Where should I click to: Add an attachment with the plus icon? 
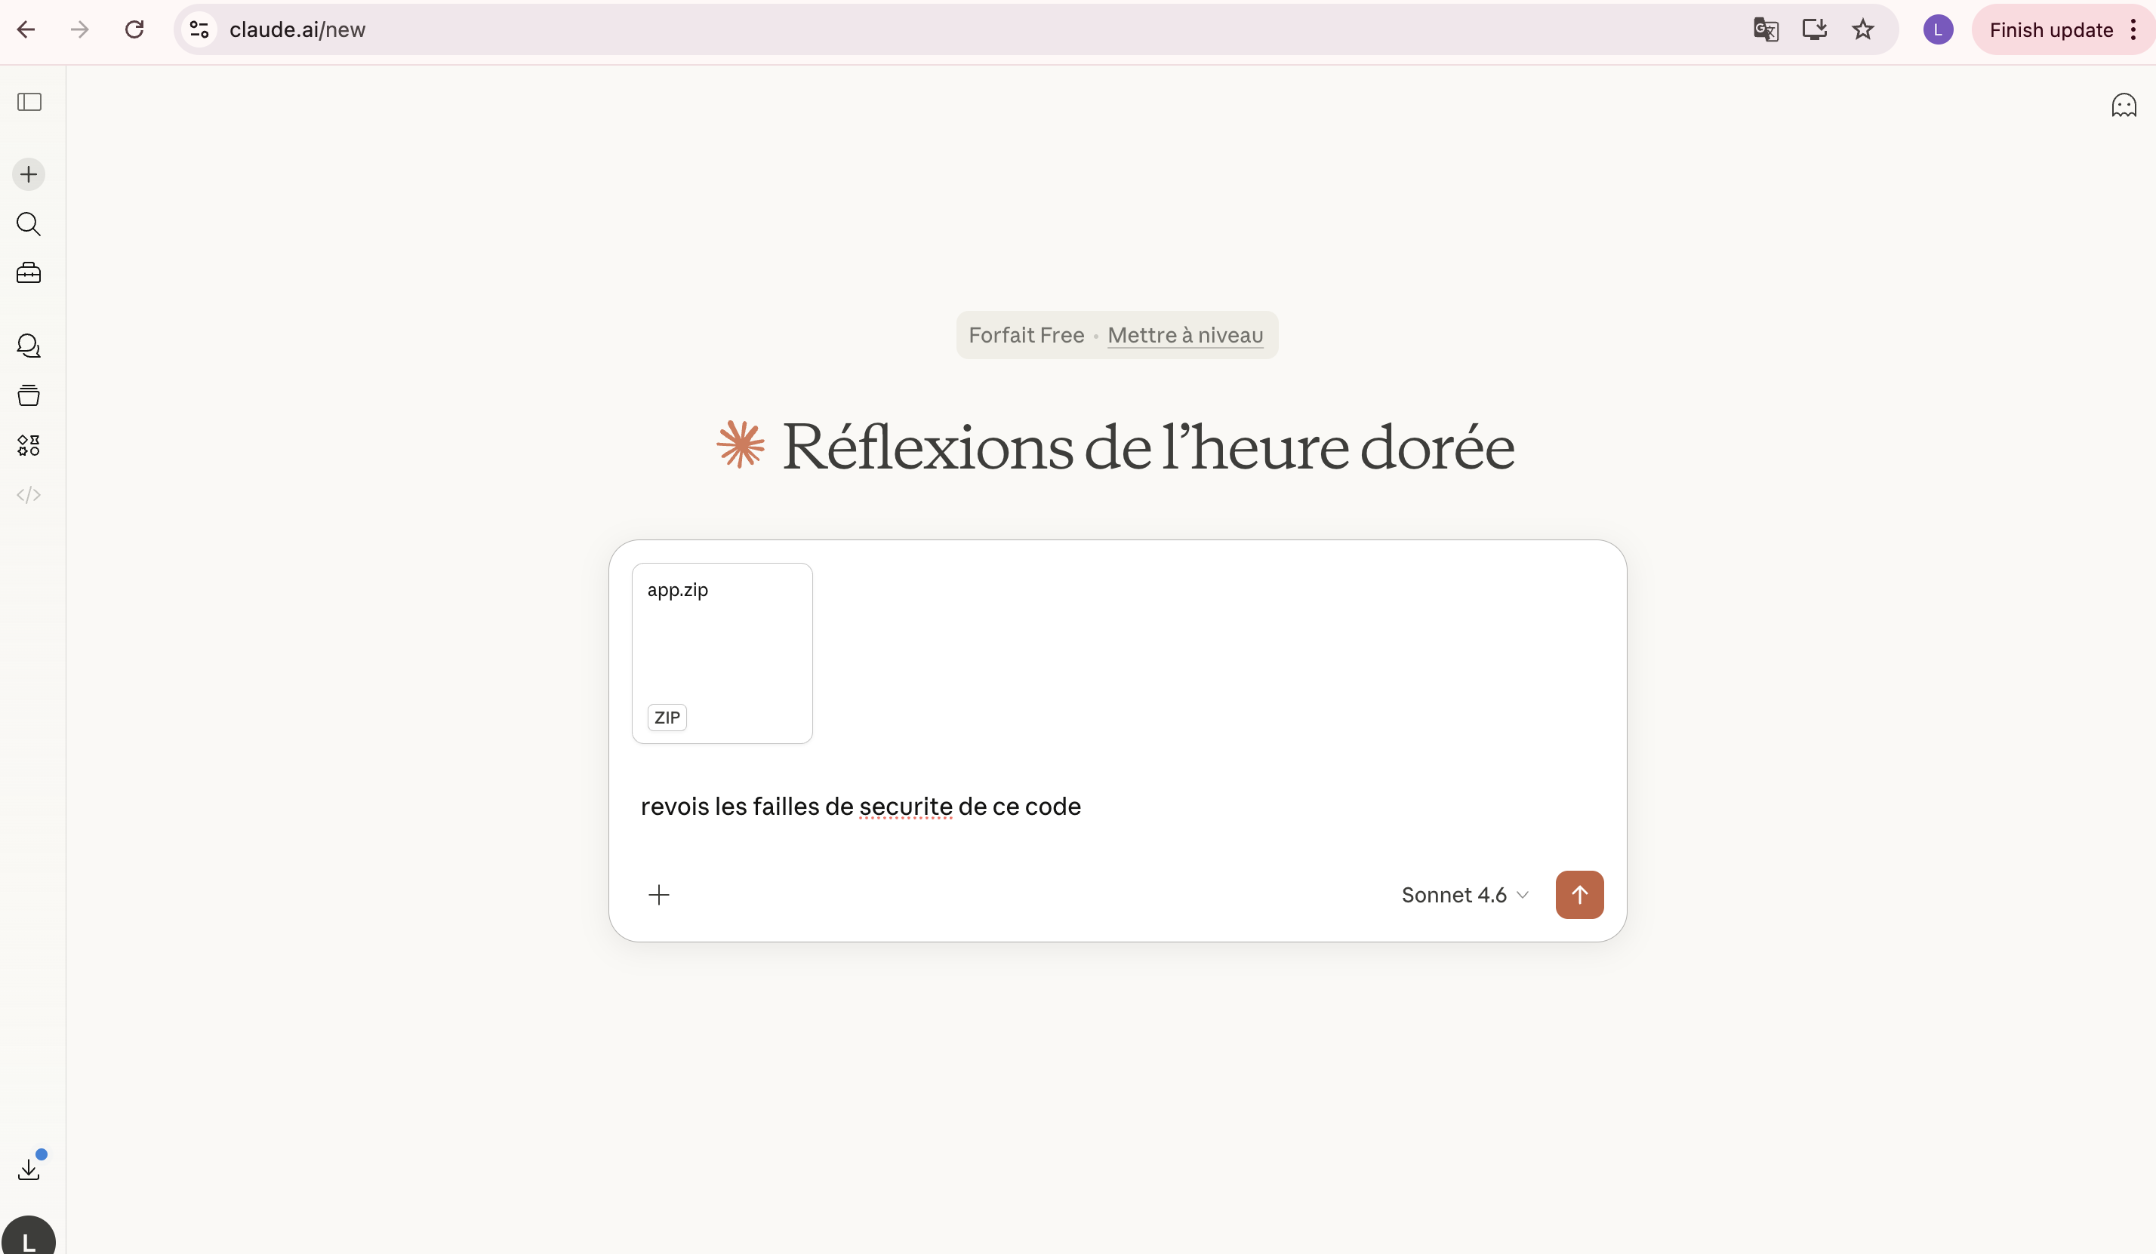659,894
